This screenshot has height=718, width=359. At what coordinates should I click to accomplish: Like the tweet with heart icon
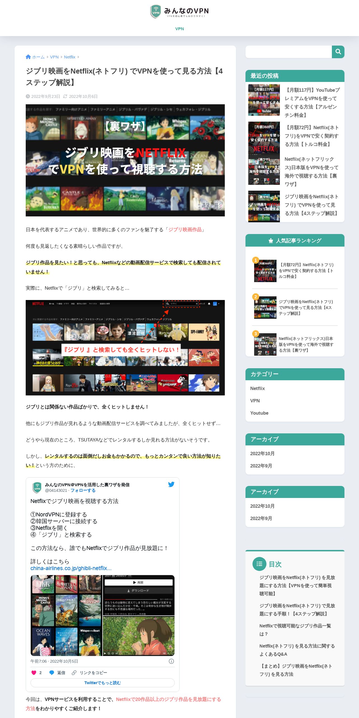click(x=34, y=673)
